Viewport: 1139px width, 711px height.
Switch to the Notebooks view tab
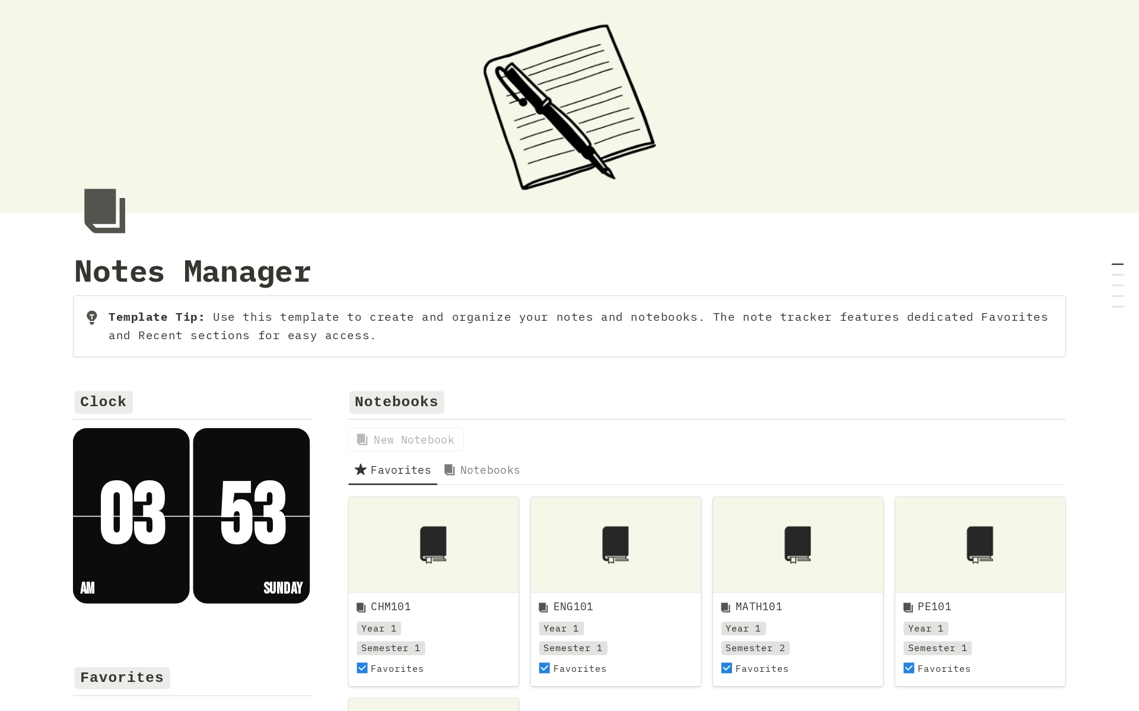(x=482, y=470)
